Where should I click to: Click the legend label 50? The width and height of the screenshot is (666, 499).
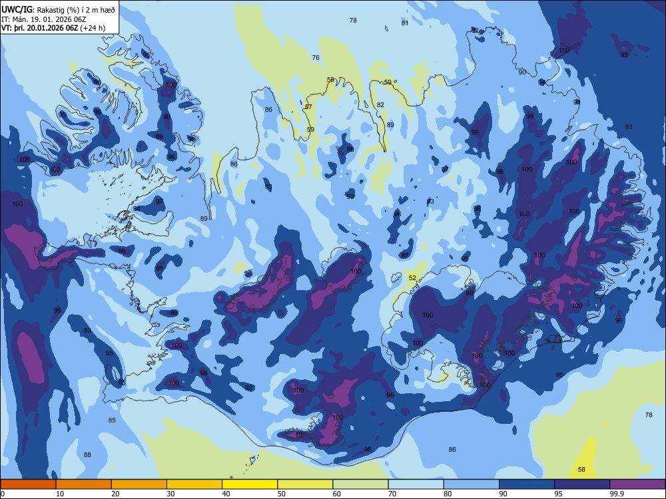pos(282,494)
